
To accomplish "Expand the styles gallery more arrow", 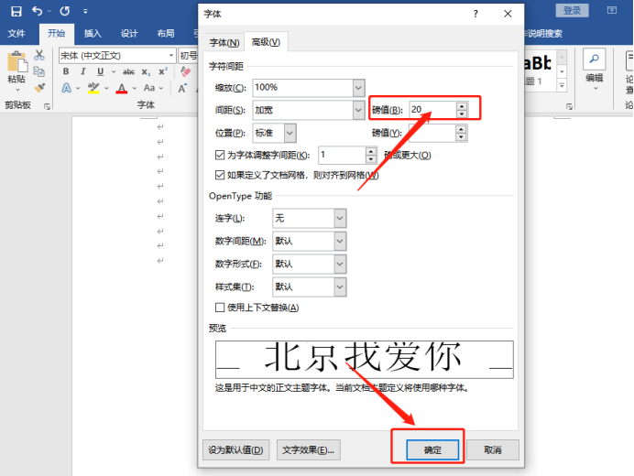I will pyautogui.click(x=562, y=85).
